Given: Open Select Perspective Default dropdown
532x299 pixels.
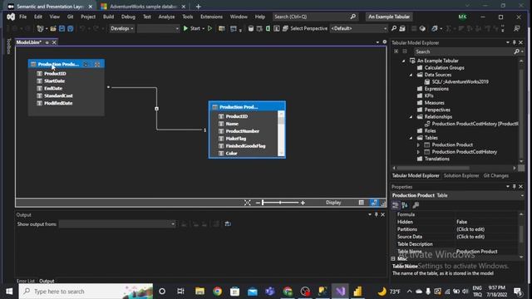Looking at the screenshot, I should click(358, 28).
